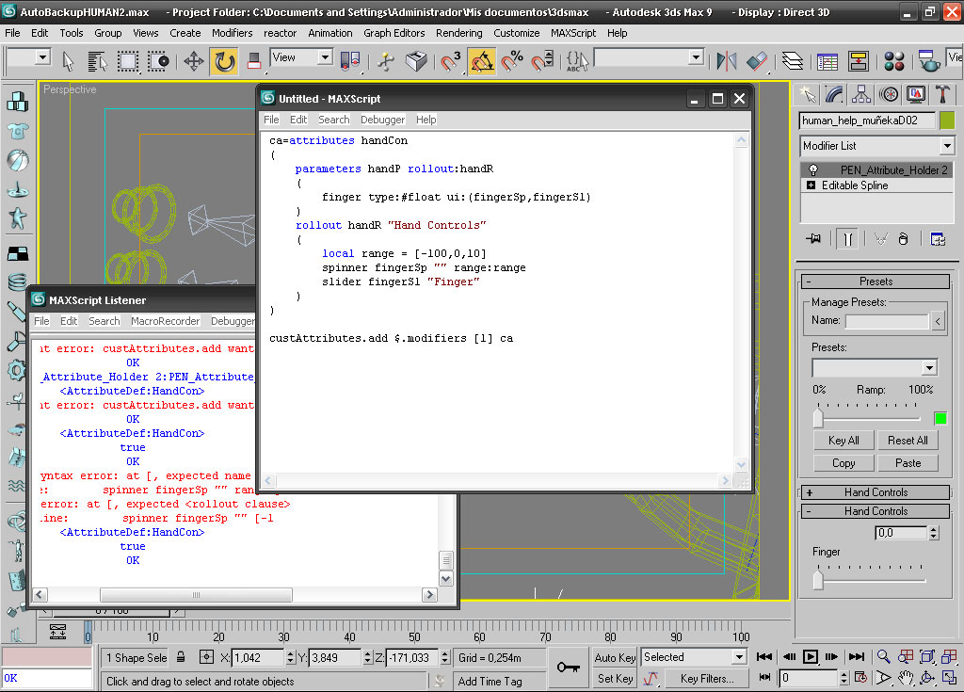The width and height of the screenshot is (964, 692).
Task: Switch to Modify command panel tab
Action: [x=834, y=94]
